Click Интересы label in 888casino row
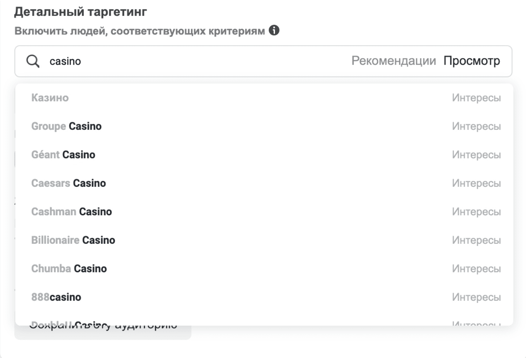Viewport: 526px width, 358px height. click(476, 297)
